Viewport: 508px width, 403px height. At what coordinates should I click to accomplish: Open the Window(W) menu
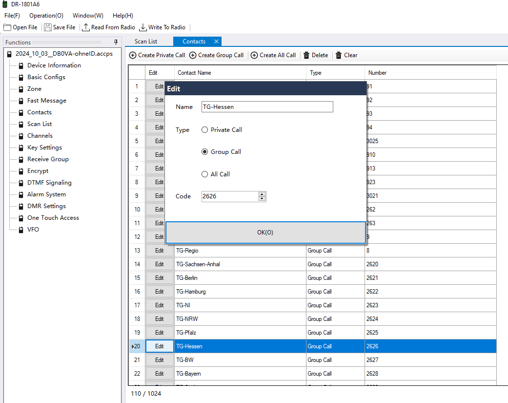click(88, 16)
